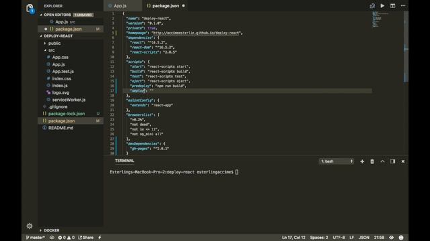The height and width of the screenshot is (241, 430).
Task: Open the index.js file
Action: pos(60,86)
